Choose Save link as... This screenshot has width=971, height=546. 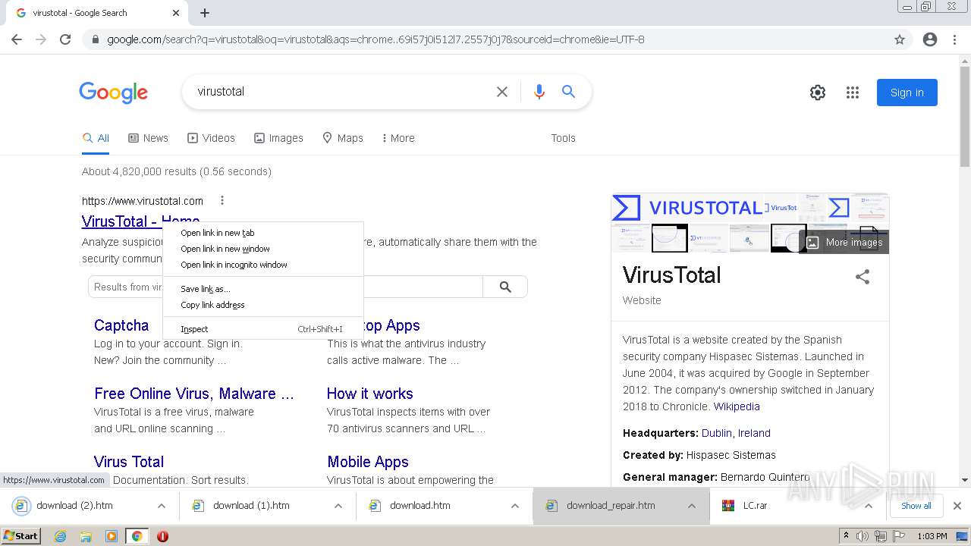point(263,289)
